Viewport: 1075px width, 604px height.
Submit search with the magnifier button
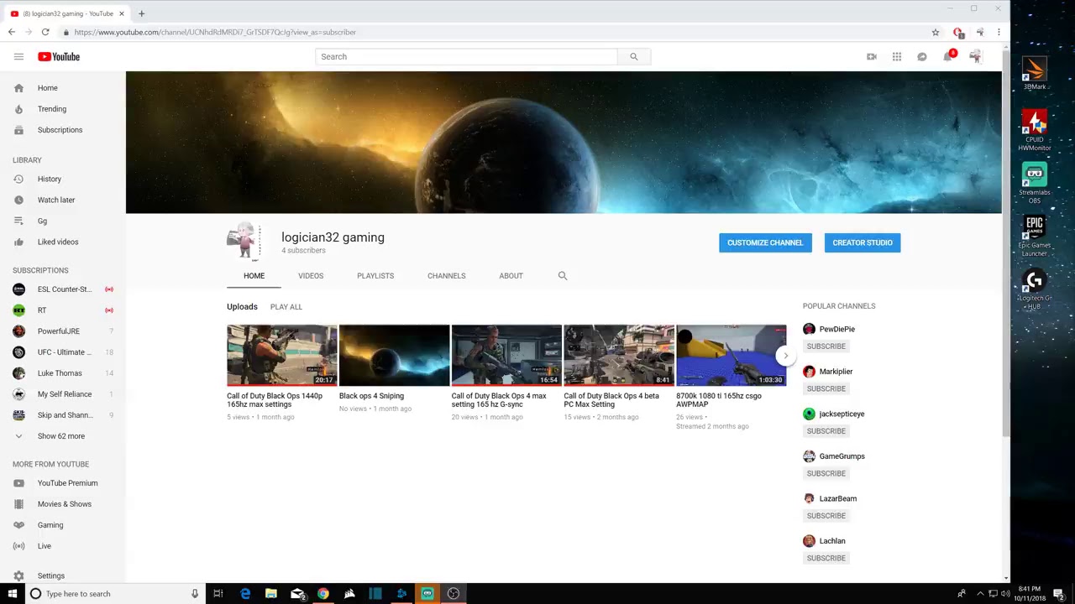coord(634,56)
